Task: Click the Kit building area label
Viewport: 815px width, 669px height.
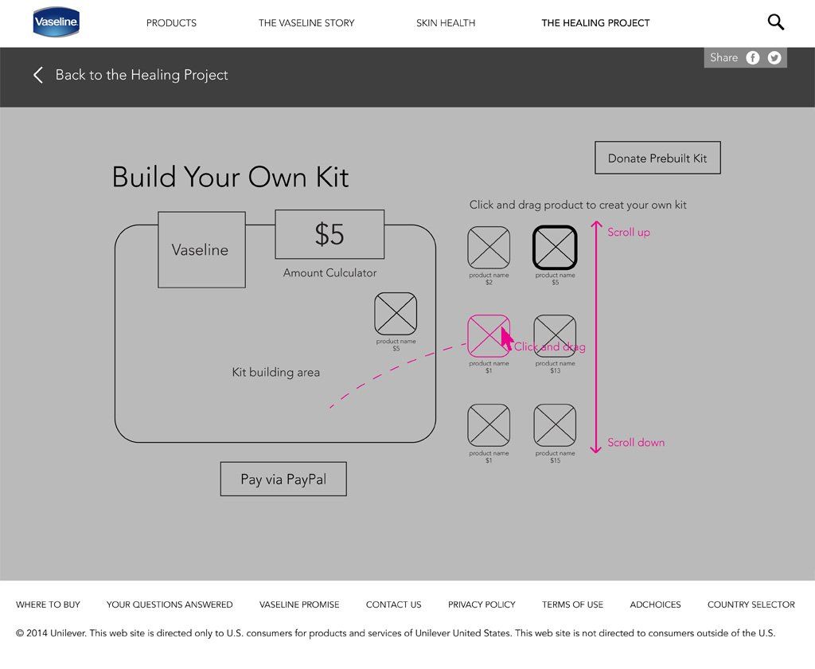Action: [x=276, y=373]
